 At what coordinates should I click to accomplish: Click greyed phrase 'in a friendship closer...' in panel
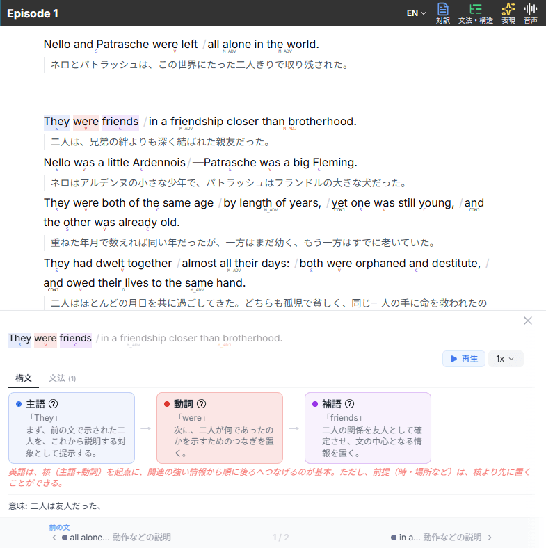click(191, 338)
